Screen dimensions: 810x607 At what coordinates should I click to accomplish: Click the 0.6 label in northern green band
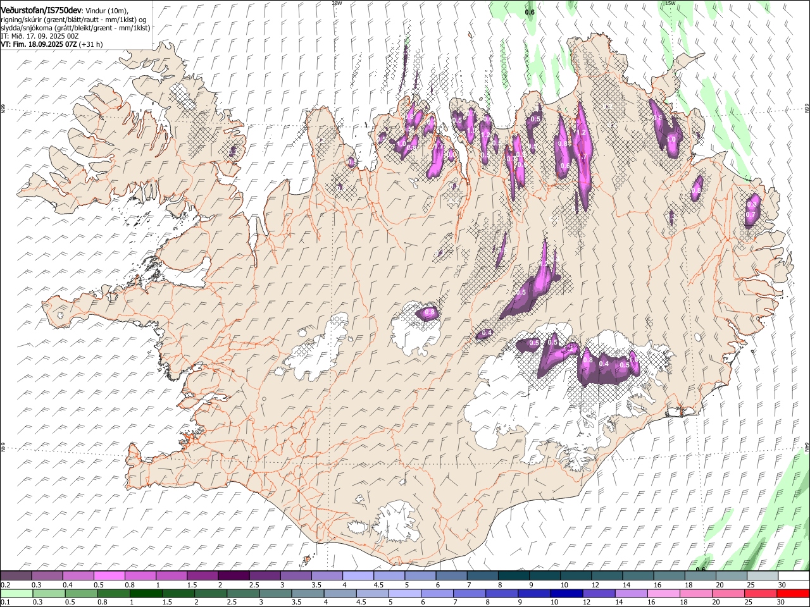530,12
